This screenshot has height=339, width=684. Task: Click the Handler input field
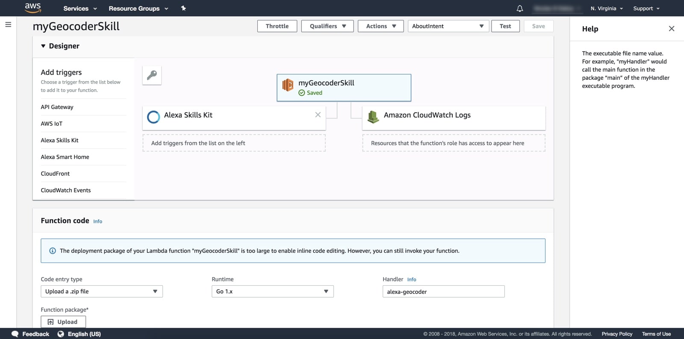click(x=443, y=292)
